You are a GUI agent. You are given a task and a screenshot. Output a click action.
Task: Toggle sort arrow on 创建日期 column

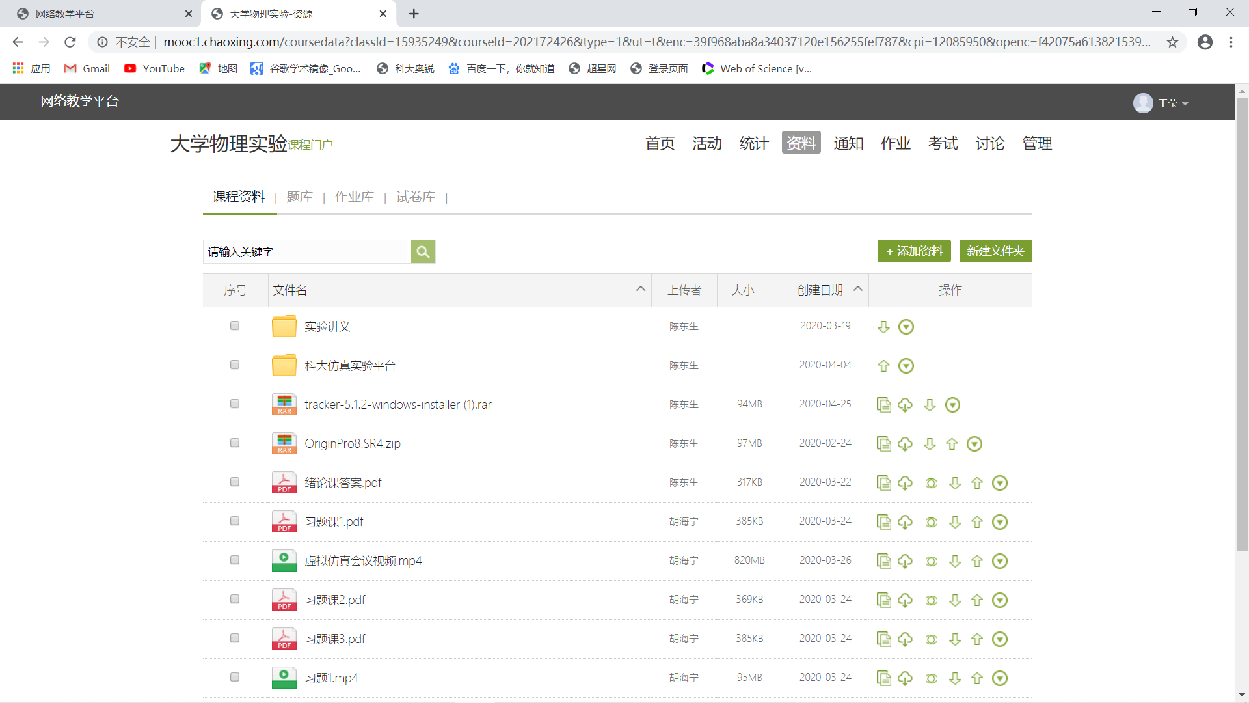tap(858, 289)
